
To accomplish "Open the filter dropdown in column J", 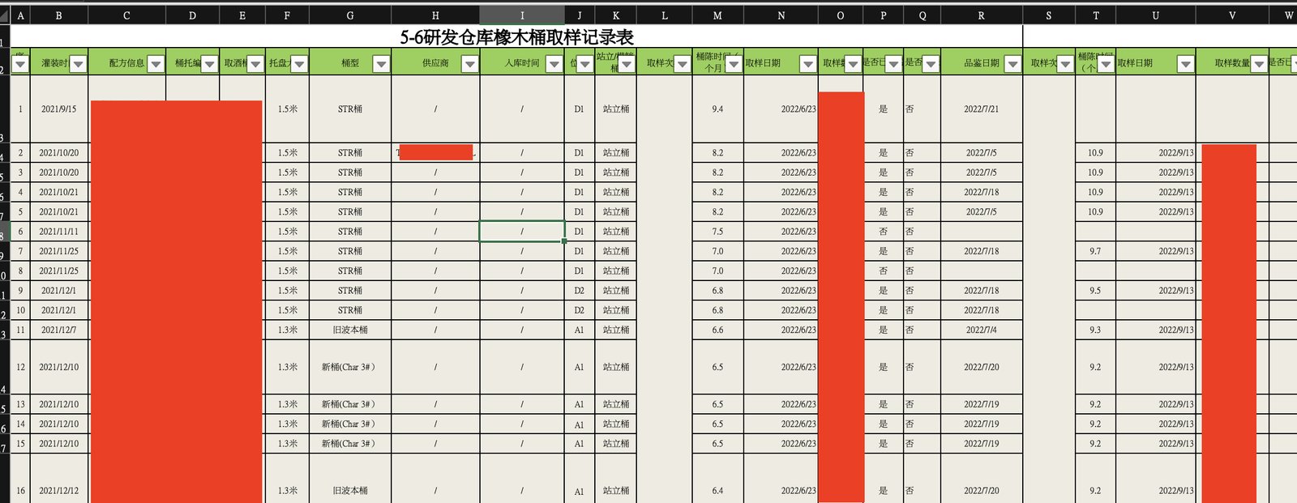I will tap(584, 64).
